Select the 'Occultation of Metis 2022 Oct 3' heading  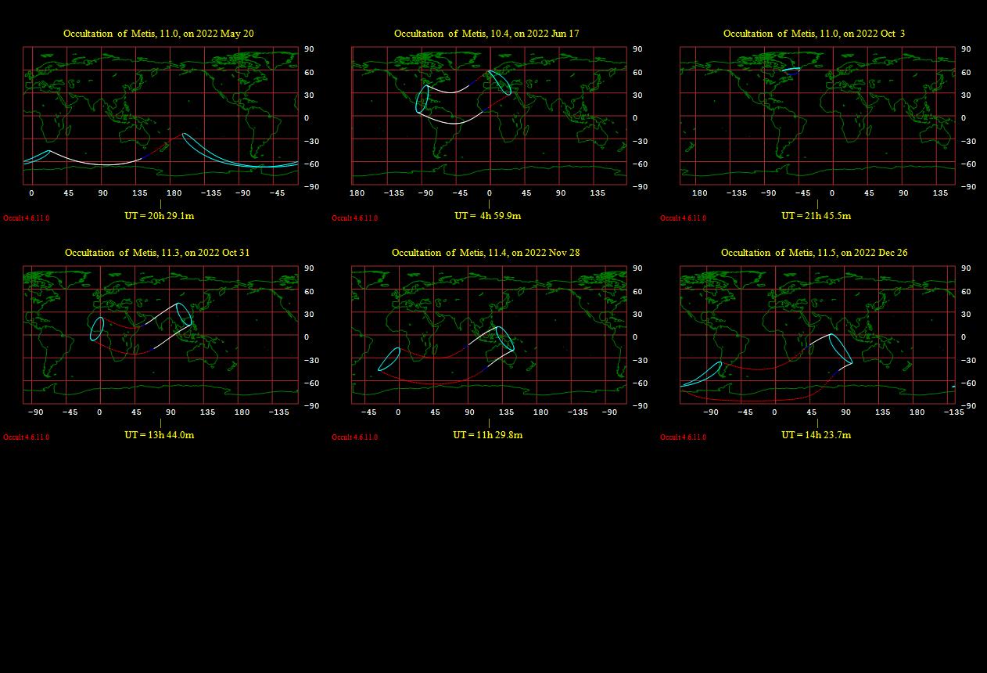point(813,34)
